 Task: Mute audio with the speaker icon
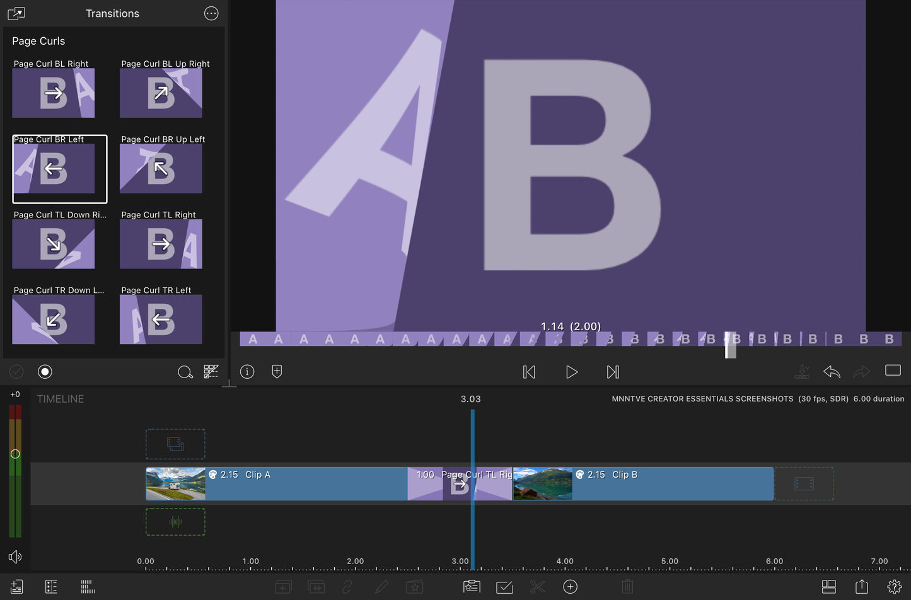click(x=15, y=557)
